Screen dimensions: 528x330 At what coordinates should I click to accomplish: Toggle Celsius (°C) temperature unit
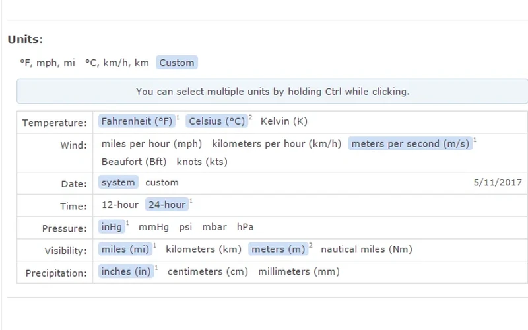(217, 121)
